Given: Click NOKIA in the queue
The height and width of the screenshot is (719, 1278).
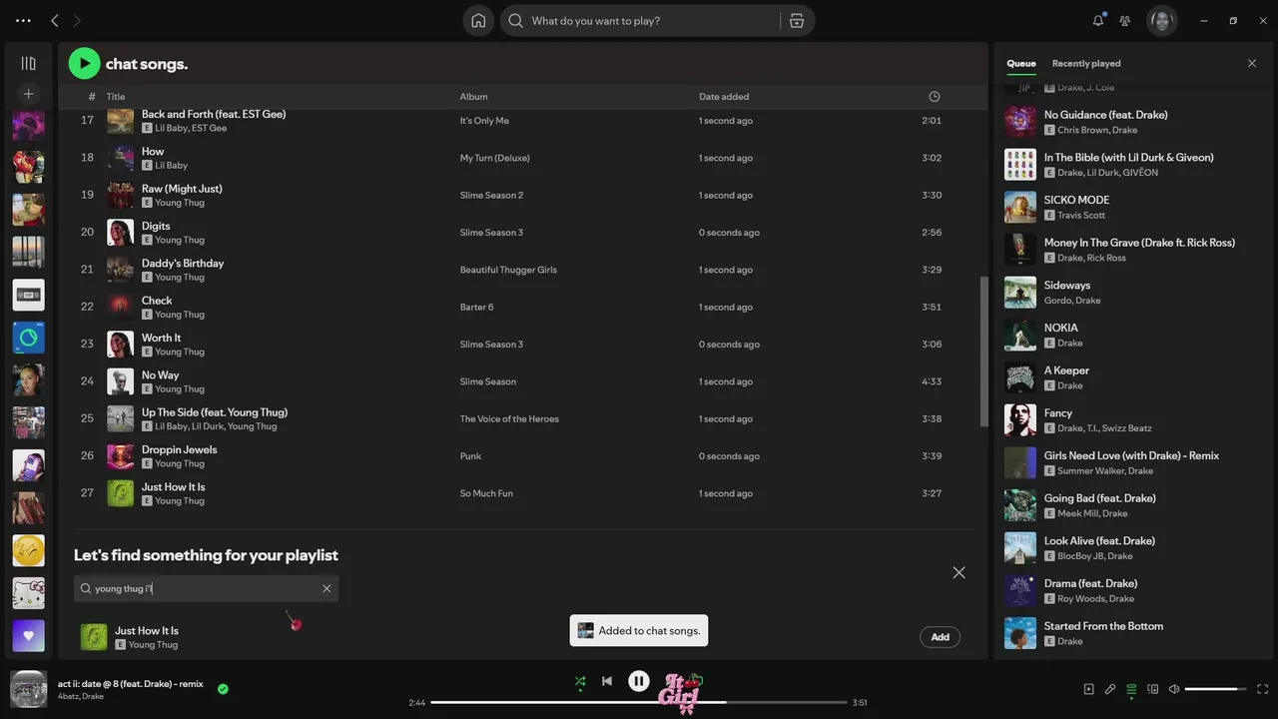Looking at the screenshot, I should click(1060, 328).
